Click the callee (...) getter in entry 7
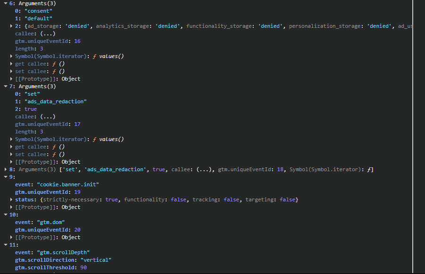Screen dimensions: 425x274 [48, 116]
